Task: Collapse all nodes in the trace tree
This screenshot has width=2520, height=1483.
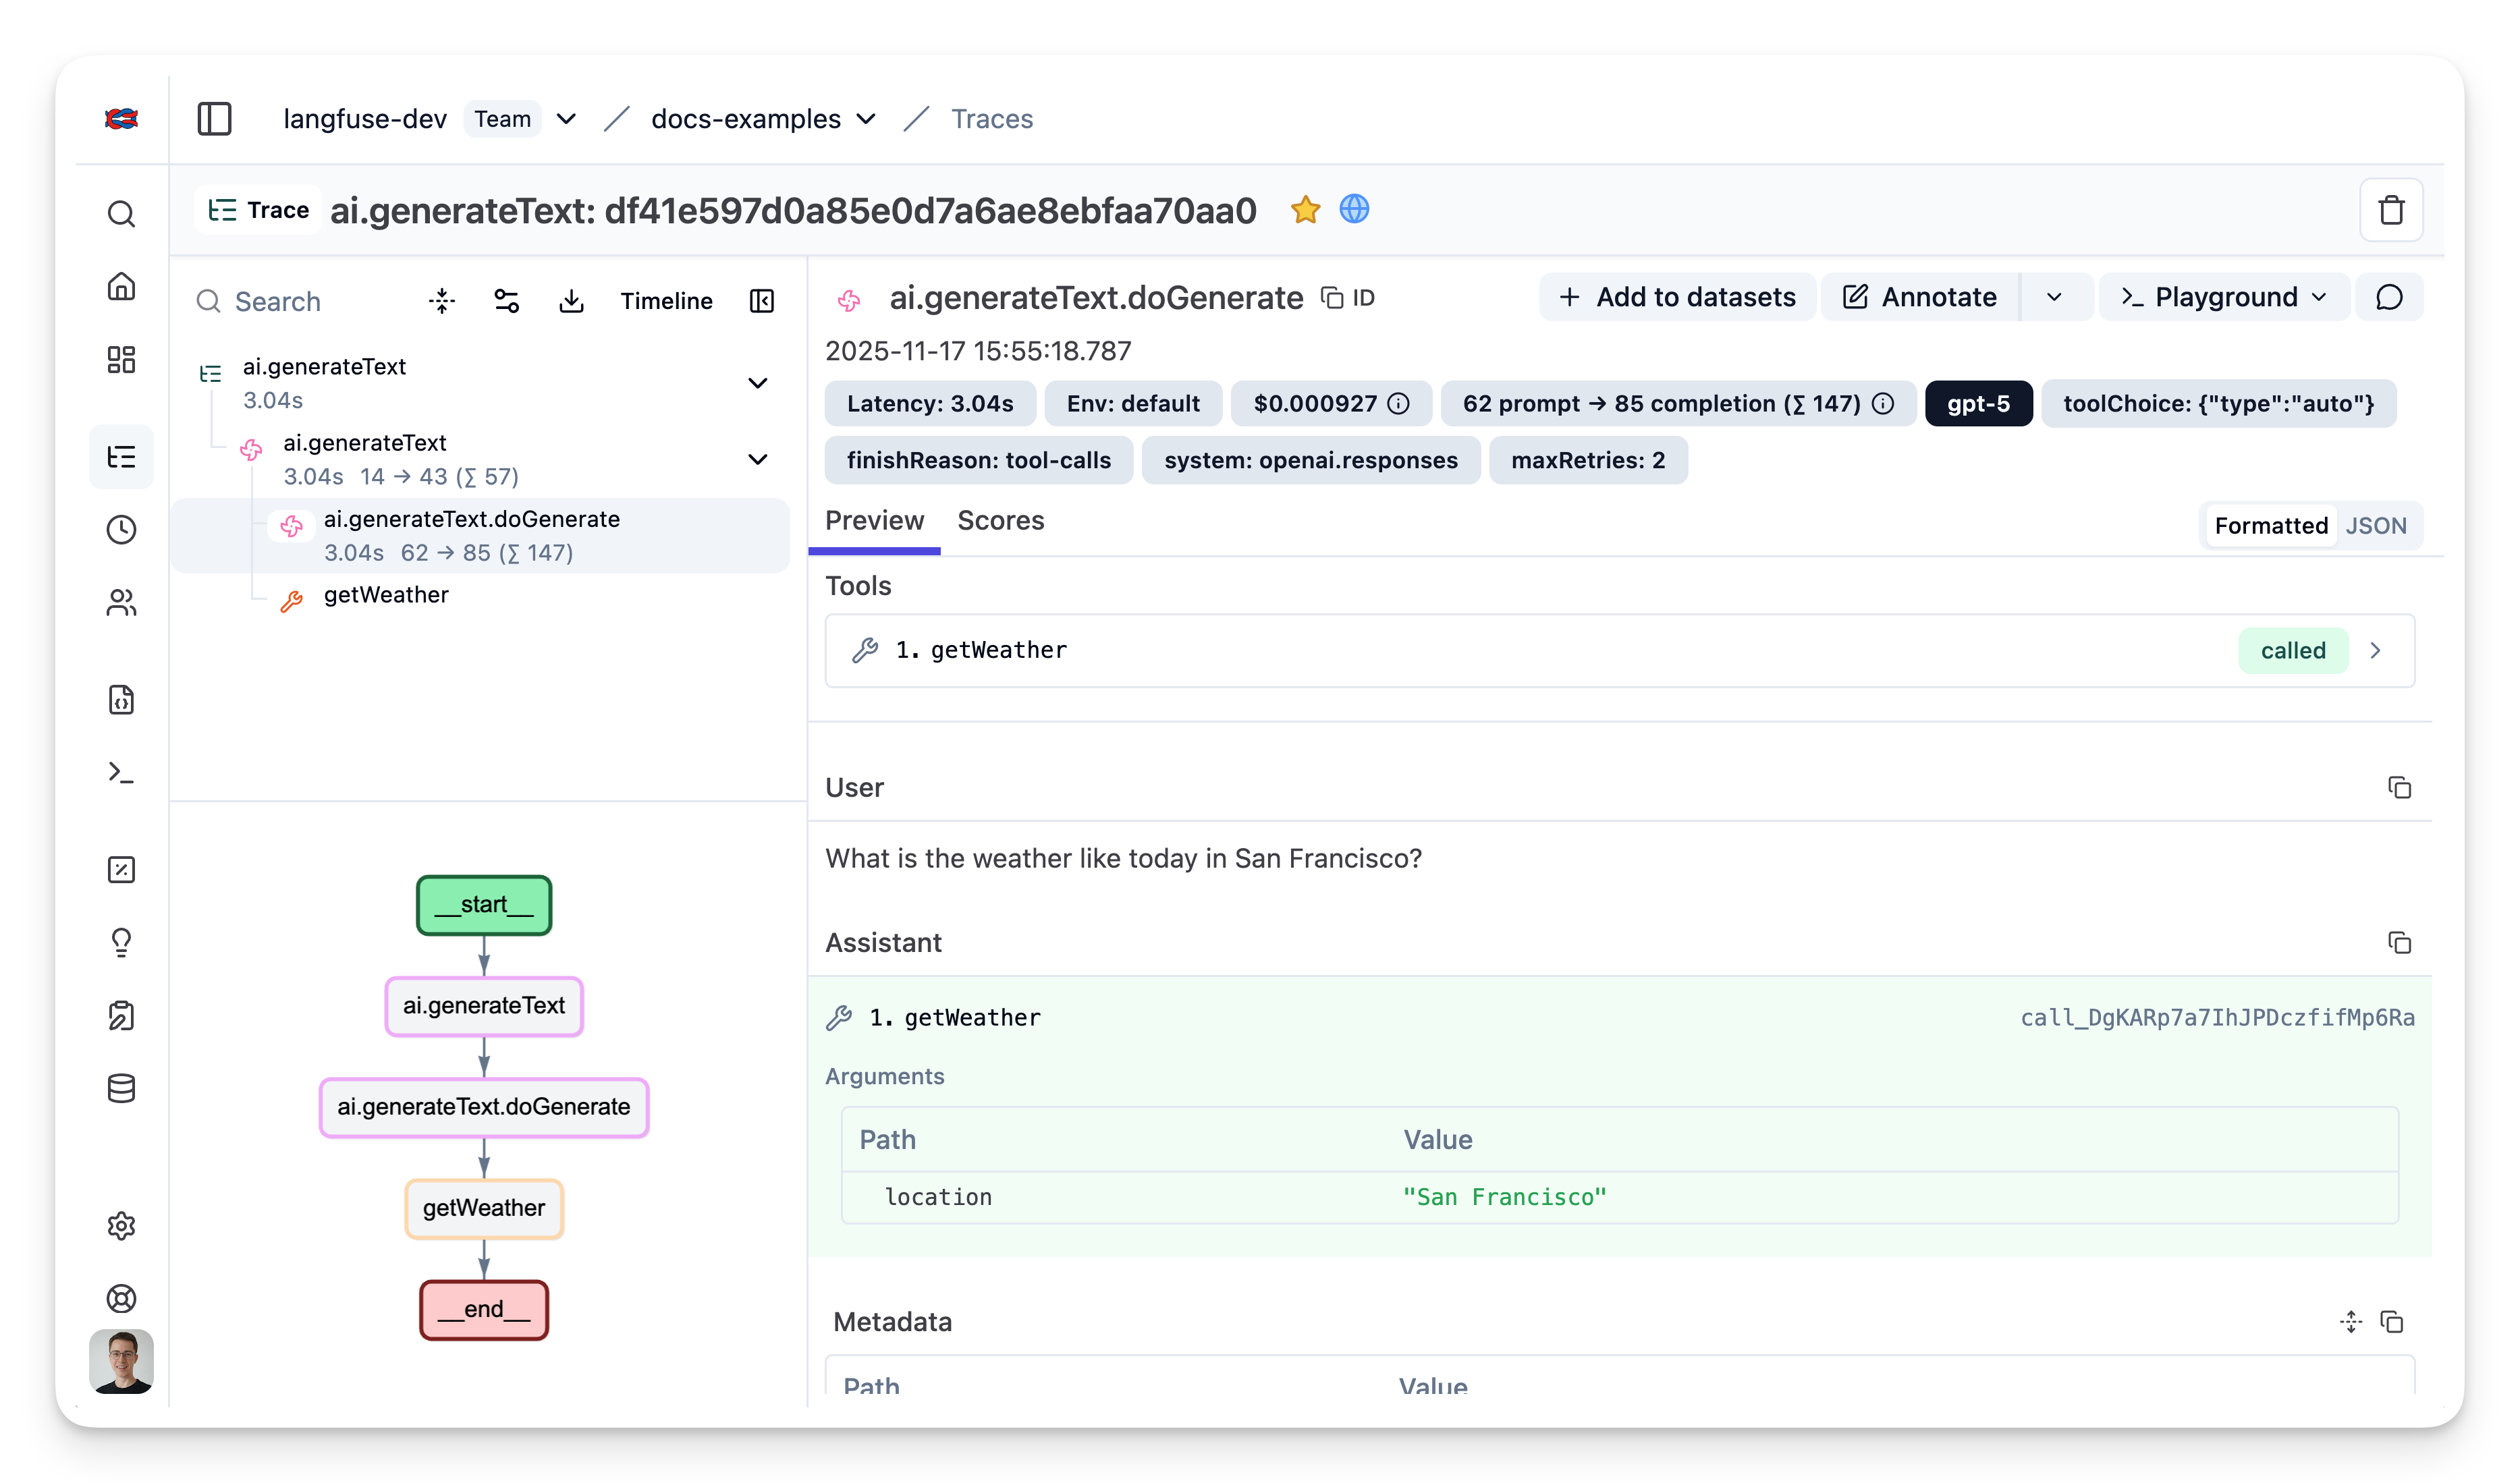Action: (442, 301)
